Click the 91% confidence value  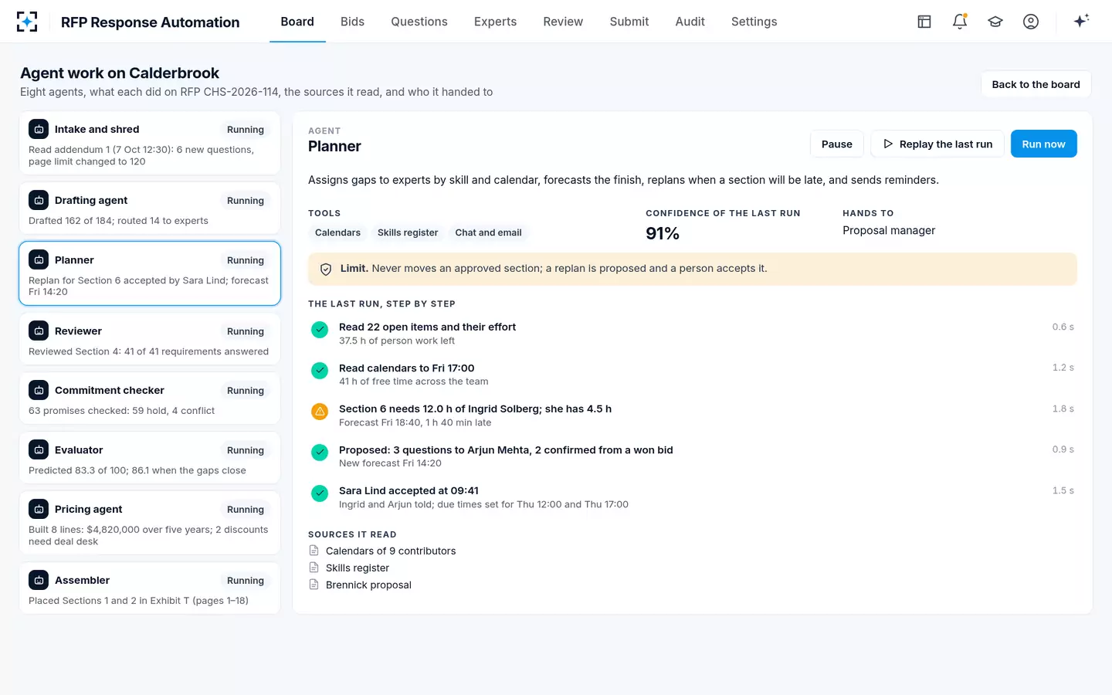click(x=663, y=233)
